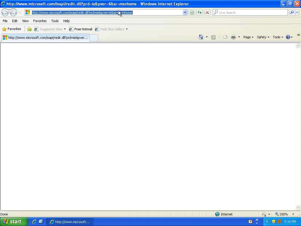Open the Free Hotmail favorites link

tap(81, 29)
